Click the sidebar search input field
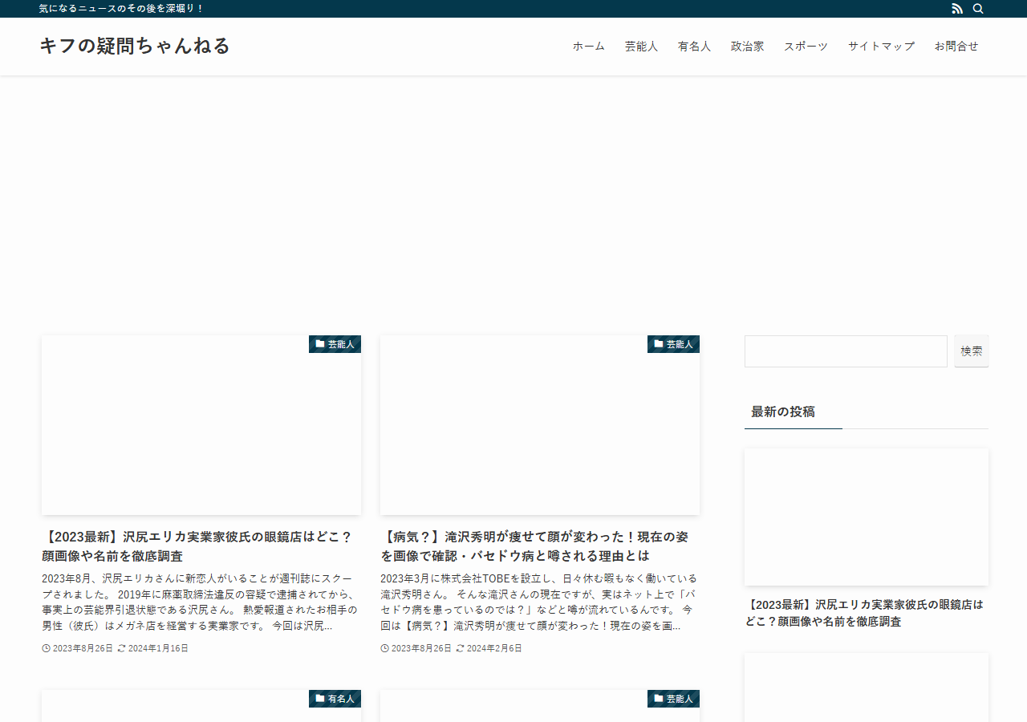This screenshot has width=1027, height=722. coord(846,351)
